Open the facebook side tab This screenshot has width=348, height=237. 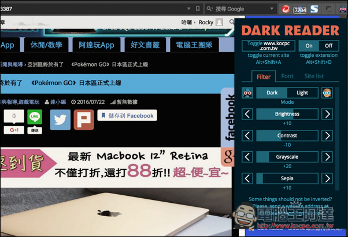(228, 118)
